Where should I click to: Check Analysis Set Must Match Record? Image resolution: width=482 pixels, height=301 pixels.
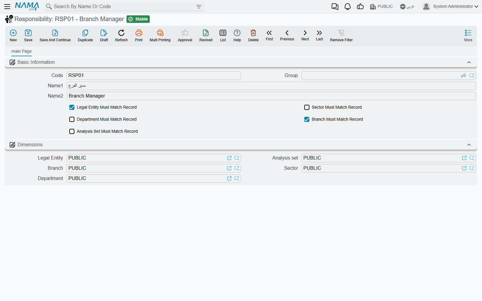(x=72, y=131)
